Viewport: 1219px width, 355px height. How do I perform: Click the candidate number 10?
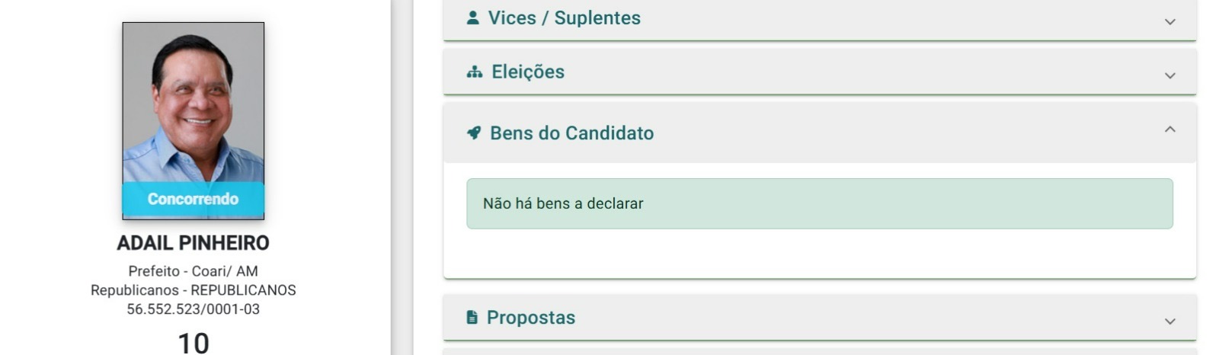(194, 343)
